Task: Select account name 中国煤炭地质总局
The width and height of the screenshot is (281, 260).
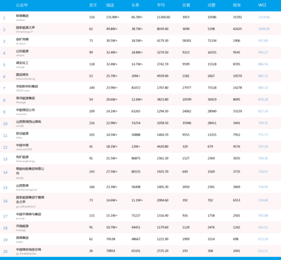Action: 29,249
